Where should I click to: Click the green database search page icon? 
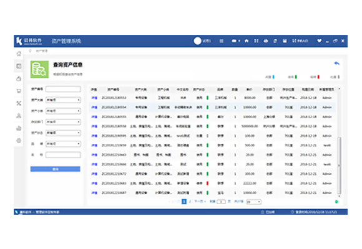pos(39,69)
